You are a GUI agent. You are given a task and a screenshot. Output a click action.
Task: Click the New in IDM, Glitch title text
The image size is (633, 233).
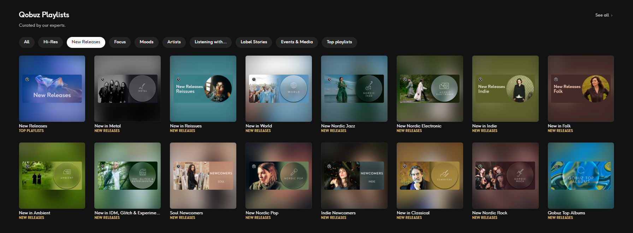click(x=127, y=213)
